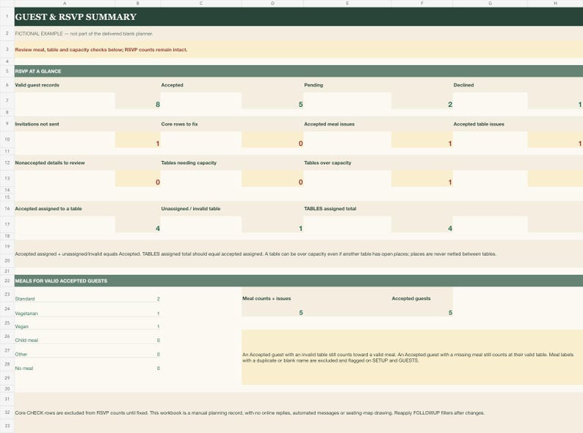Screen dimensions: 583x433
Task: Select the 'Meal counts + issues' label
Action: click(x=267, y=298)
